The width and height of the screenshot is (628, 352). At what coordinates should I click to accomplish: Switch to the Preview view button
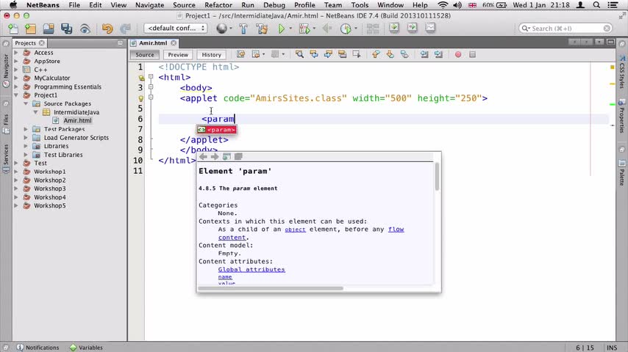[178, 55]
